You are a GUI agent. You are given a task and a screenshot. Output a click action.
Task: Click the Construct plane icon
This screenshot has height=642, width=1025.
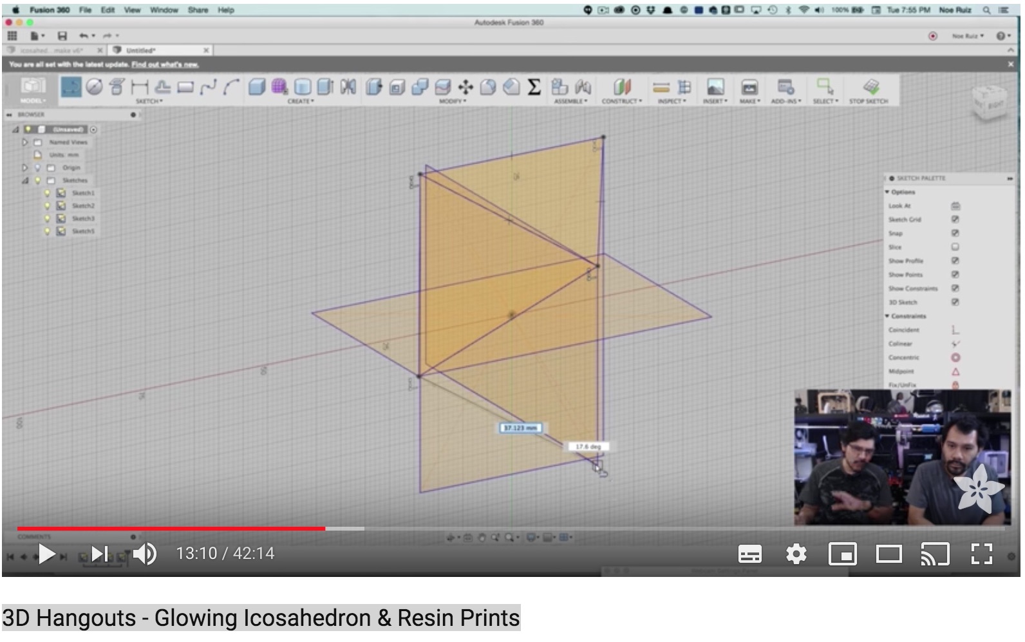coord(622,87)
